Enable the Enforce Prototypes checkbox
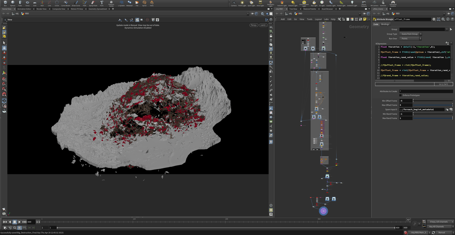 (x=400, y=95)
